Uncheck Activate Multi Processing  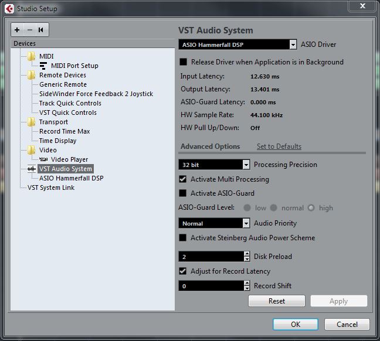tap(183, 179)
